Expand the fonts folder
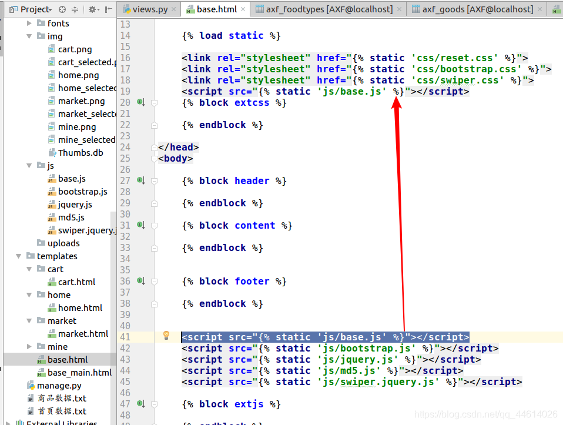Screen dimensions: 563x425 pos(29,24)
